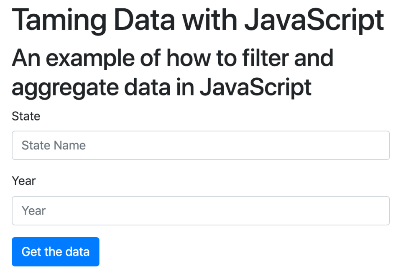The width and height of the screenshot is (401, 274).
Task: Submit the form with the blue button
Action: coord(56,251)
